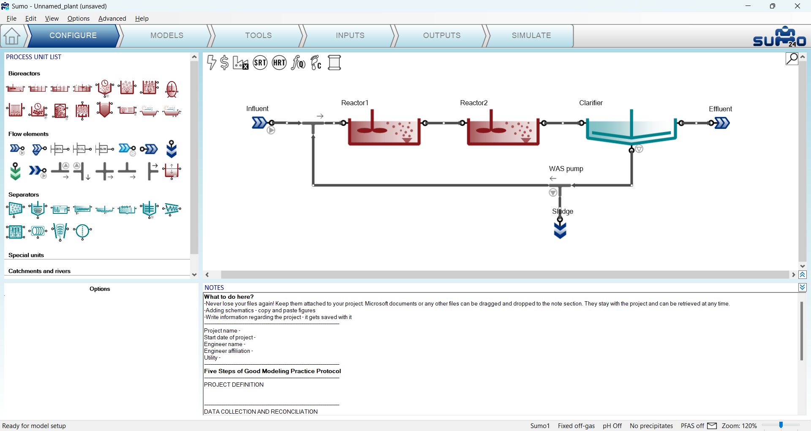The image size is (811, 431).
Task: Open the SIMULATE step tab
Action: click(x=531, y=35)
